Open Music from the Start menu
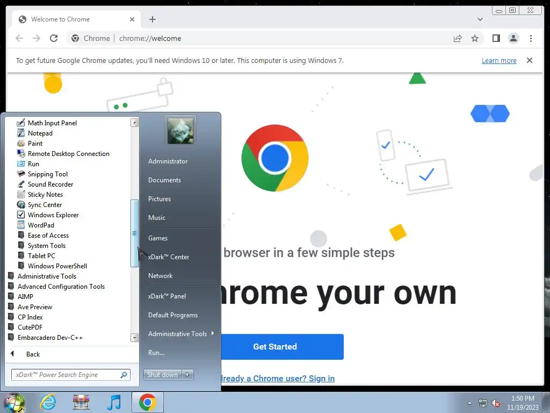 tap(156, 218)
